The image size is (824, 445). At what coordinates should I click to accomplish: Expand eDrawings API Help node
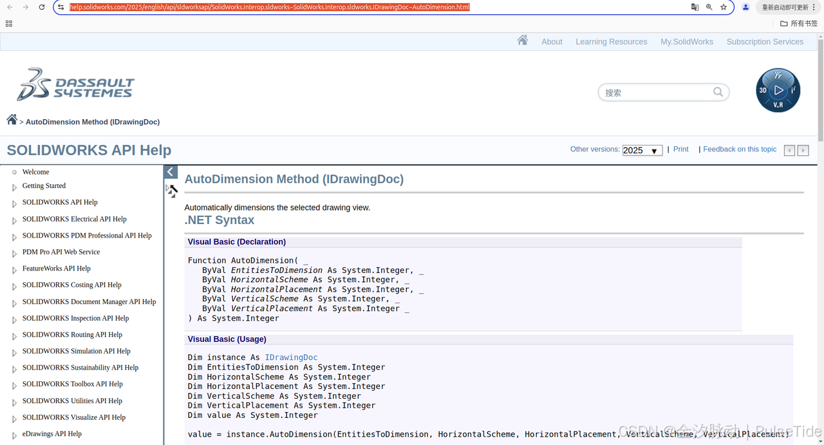(14, 435)
